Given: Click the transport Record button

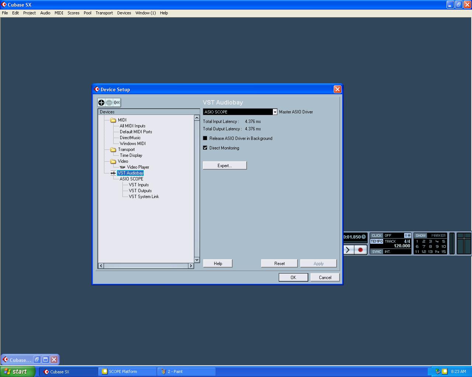Looking at the screenshot, I should tap(360, 250).
